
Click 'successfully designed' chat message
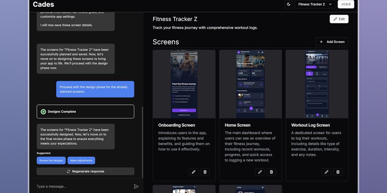[76, 136]
